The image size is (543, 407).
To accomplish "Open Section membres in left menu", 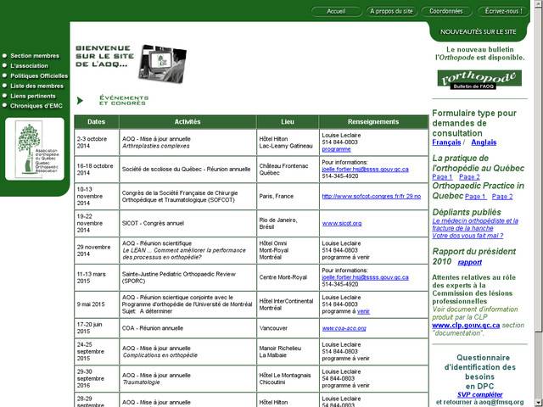I will point(35,56).
